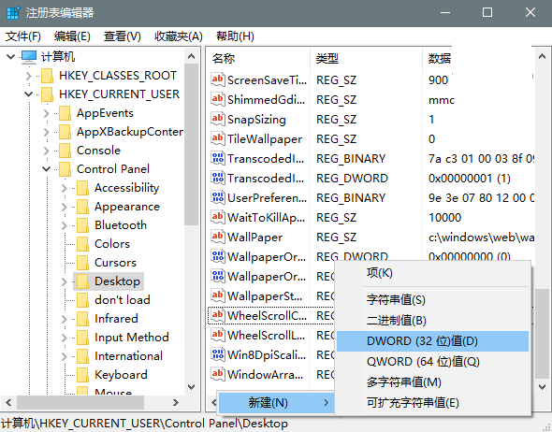Select the don't load key
Viewport: 552px width, 432px height.
click(x=123, y=300)
